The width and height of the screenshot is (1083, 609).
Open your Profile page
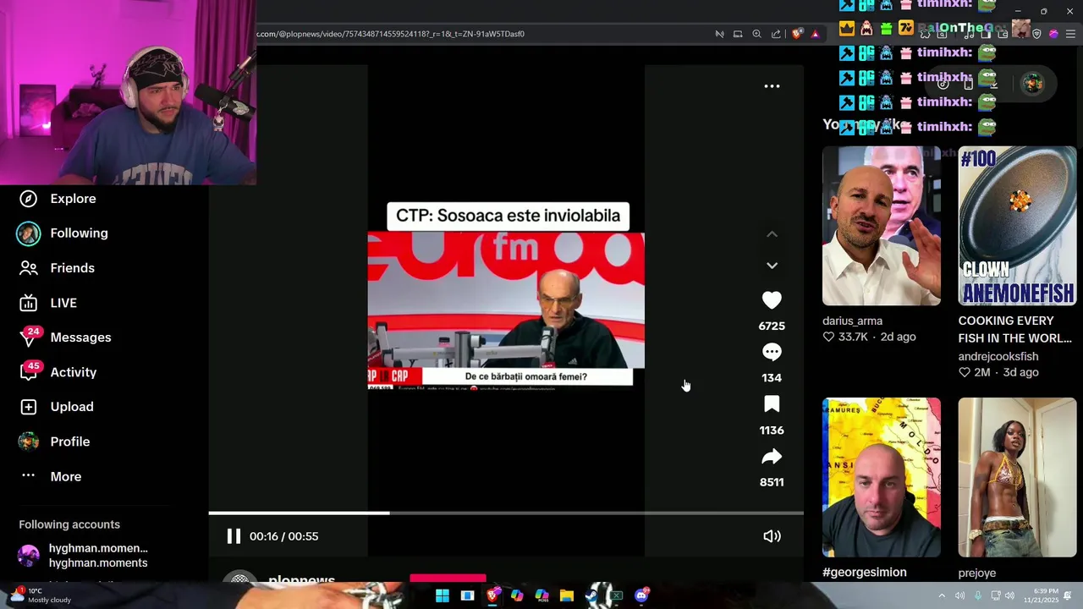point(70,442)
